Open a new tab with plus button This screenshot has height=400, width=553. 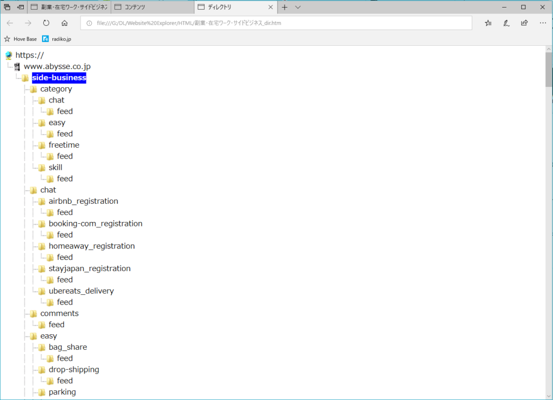[285, 7]
